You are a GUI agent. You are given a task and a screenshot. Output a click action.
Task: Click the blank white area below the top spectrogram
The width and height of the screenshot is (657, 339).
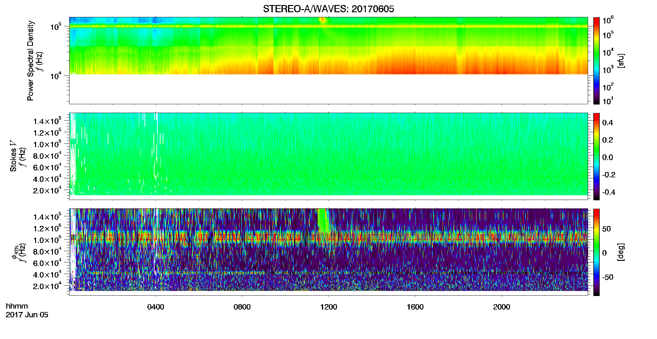coord(328,89)
